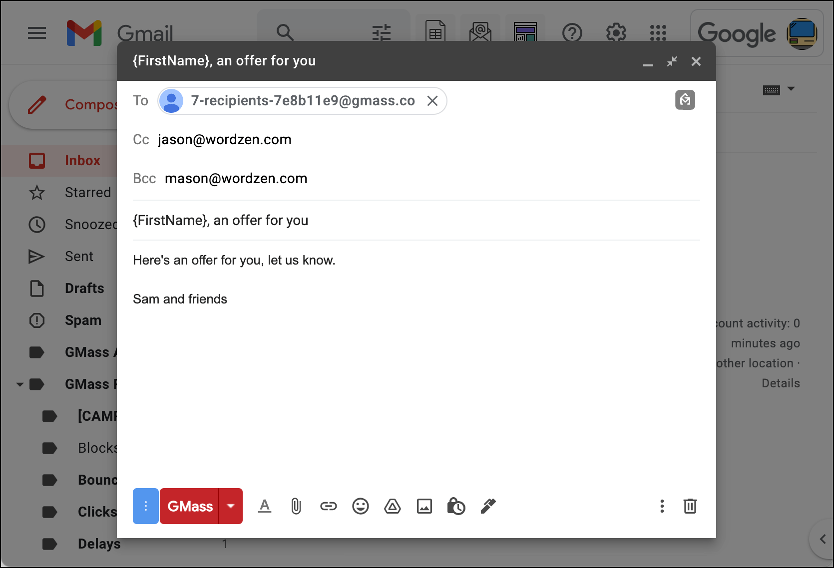This screenshot has height=568, width=834.
Task: Click the search magnifier icon
Action: [x=285, y=33]
